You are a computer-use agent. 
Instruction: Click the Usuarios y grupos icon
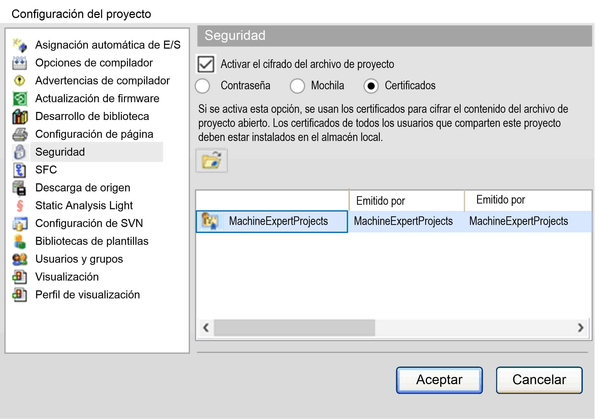click(x=20, y=259)
